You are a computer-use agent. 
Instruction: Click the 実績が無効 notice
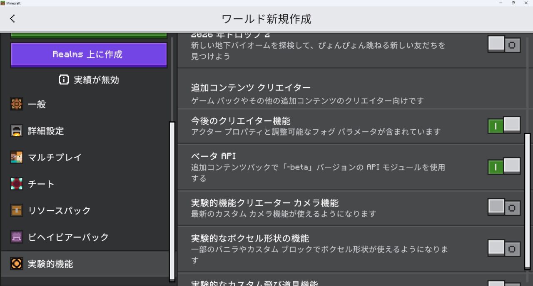click(x=89, y=80)
